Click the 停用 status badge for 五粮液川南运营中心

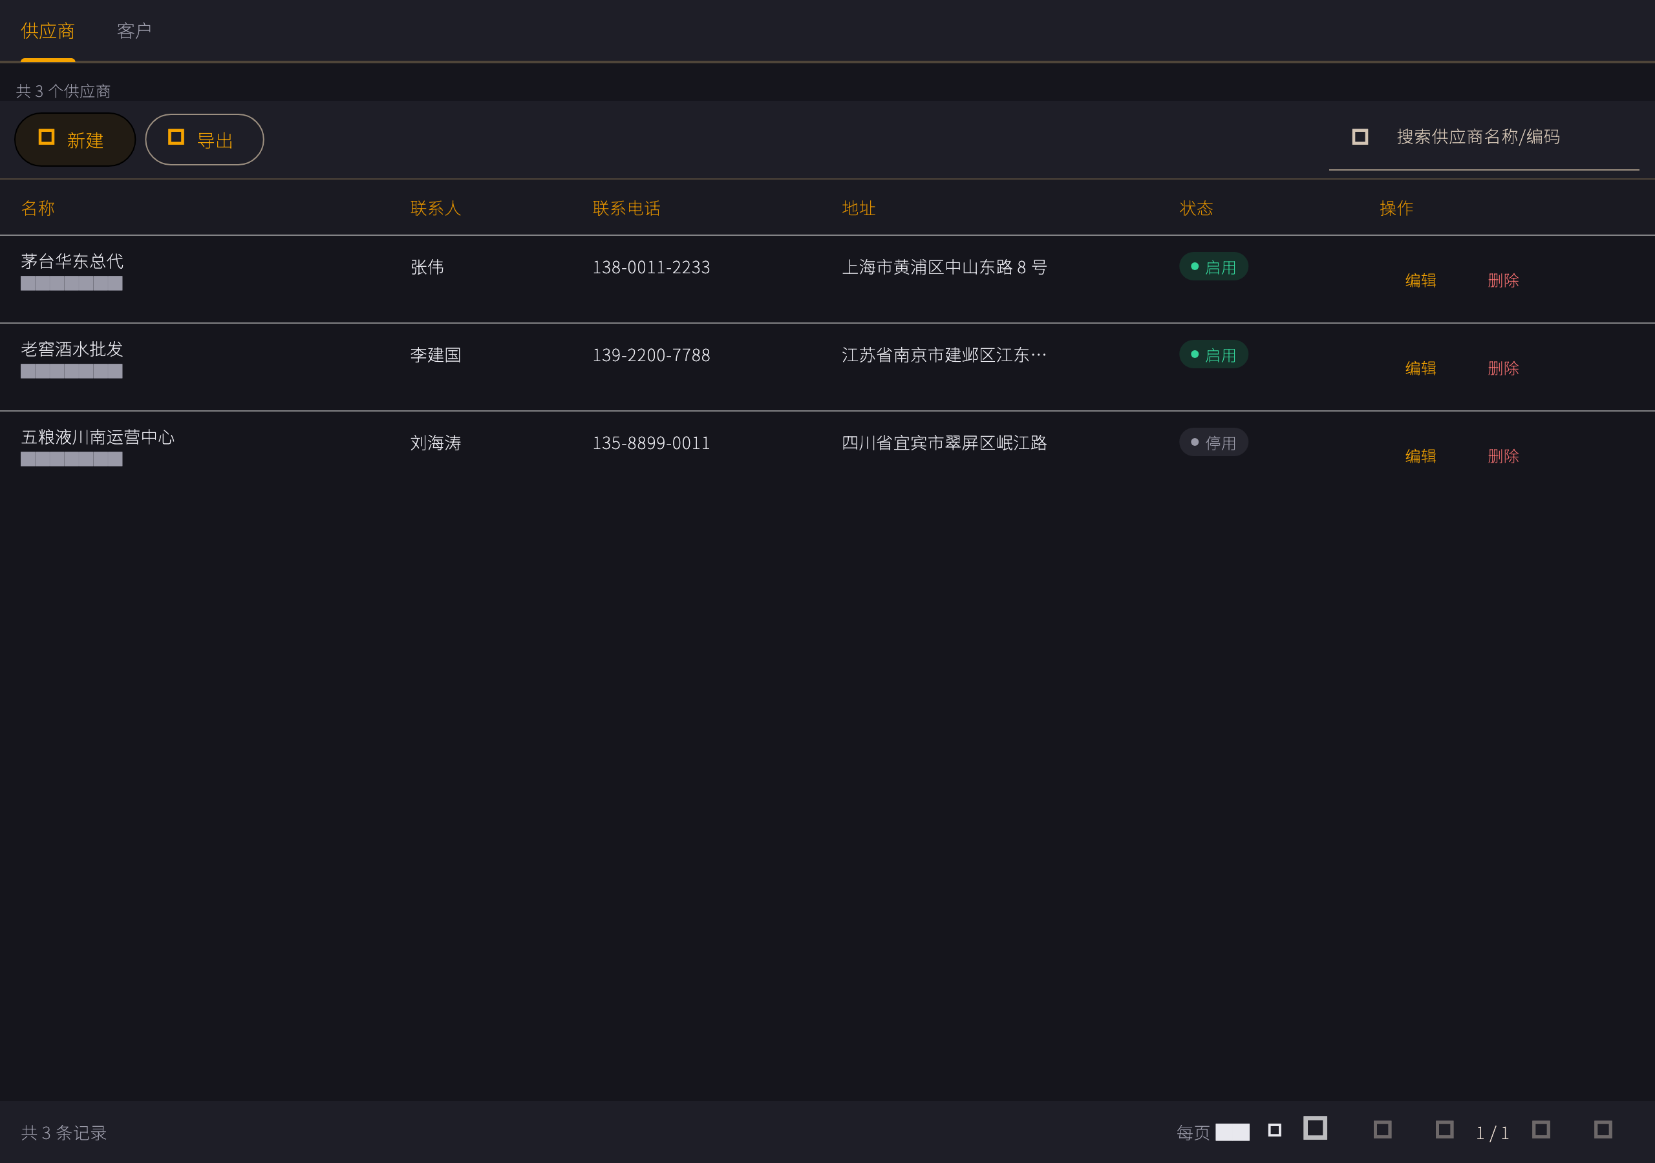1214,443
